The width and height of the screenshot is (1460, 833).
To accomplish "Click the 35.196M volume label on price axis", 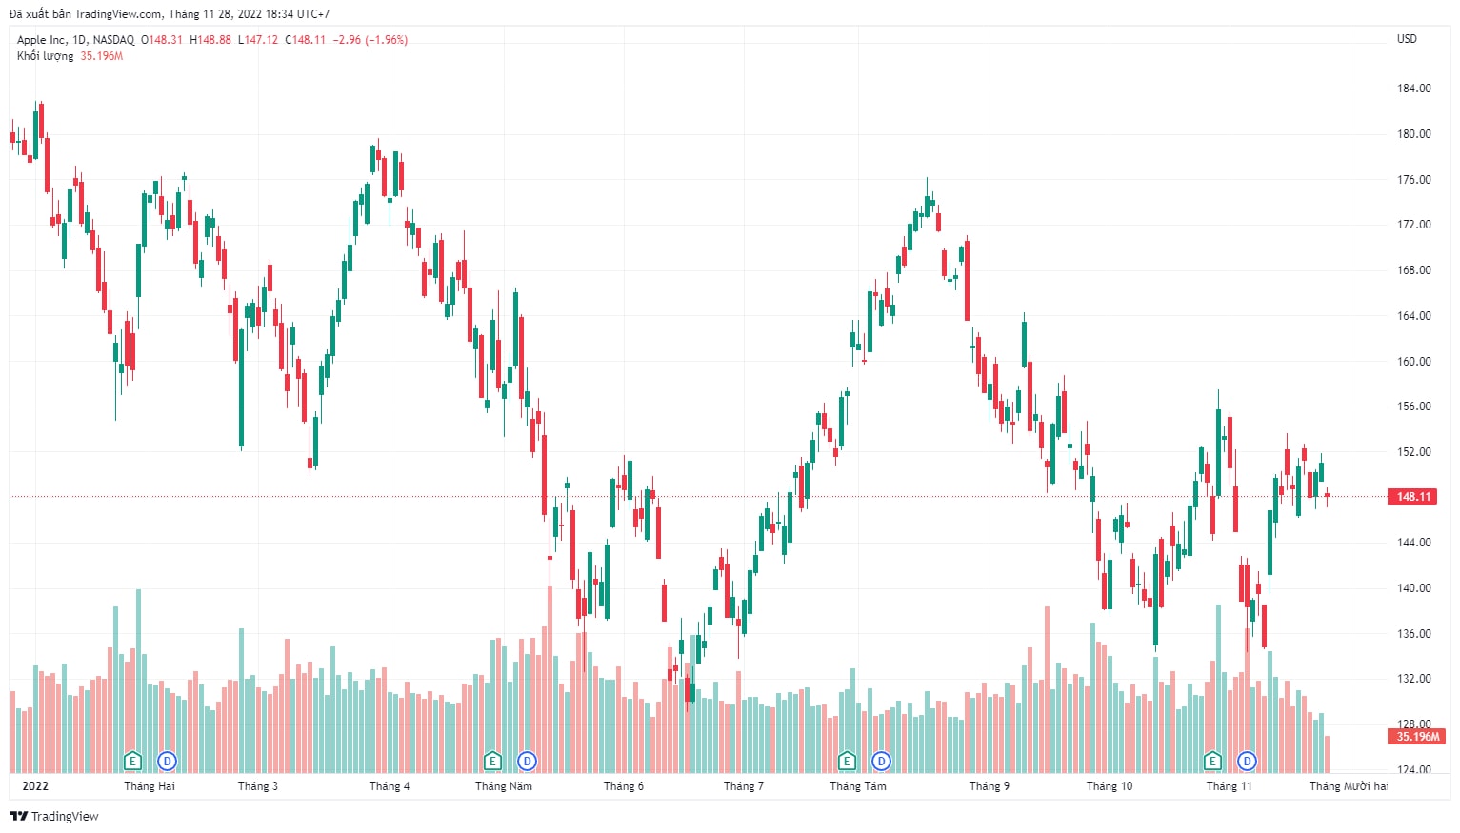I will pos(1417,736).
